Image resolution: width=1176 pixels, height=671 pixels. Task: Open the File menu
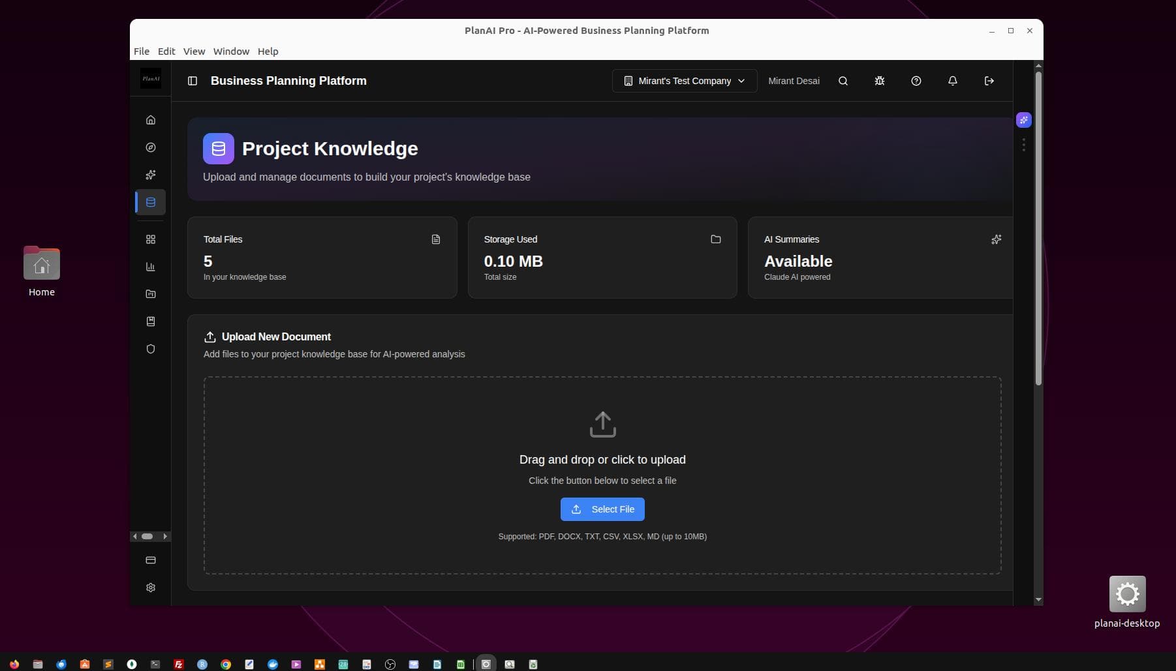click(x=142, y=51)
